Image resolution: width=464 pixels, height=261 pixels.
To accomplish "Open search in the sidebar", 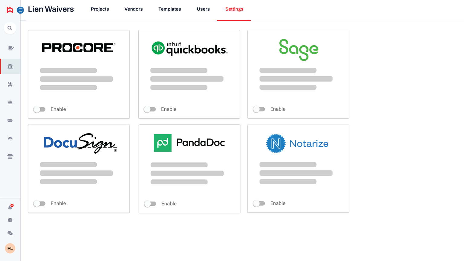I will click(x=10, y=28).
